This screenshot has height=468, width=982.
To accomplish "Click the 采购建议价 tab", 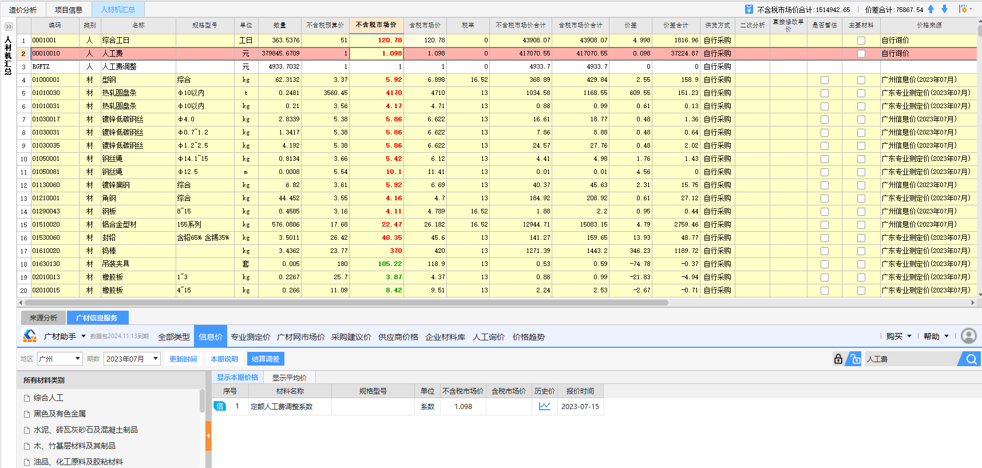I will (351, 337).
